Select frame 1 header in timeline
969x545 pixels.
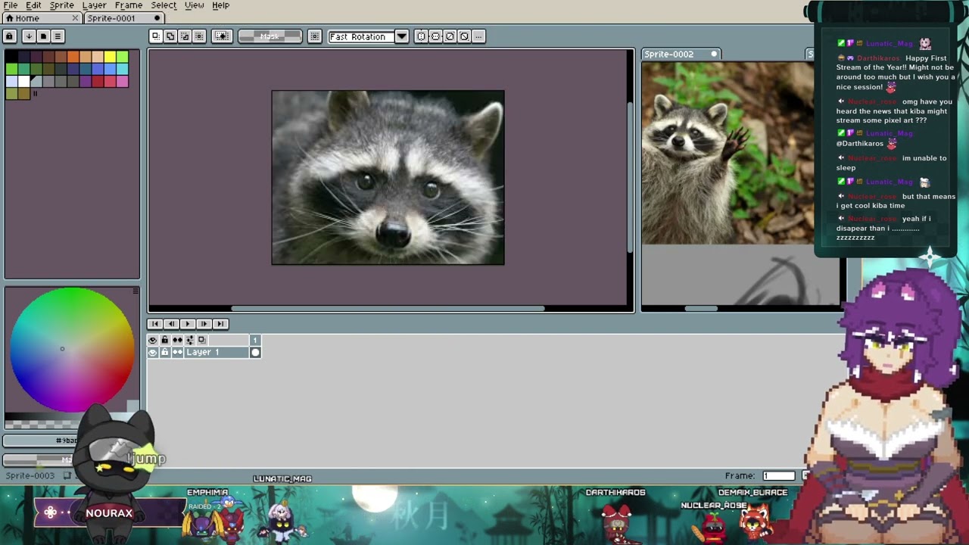[x=255, y=340]
